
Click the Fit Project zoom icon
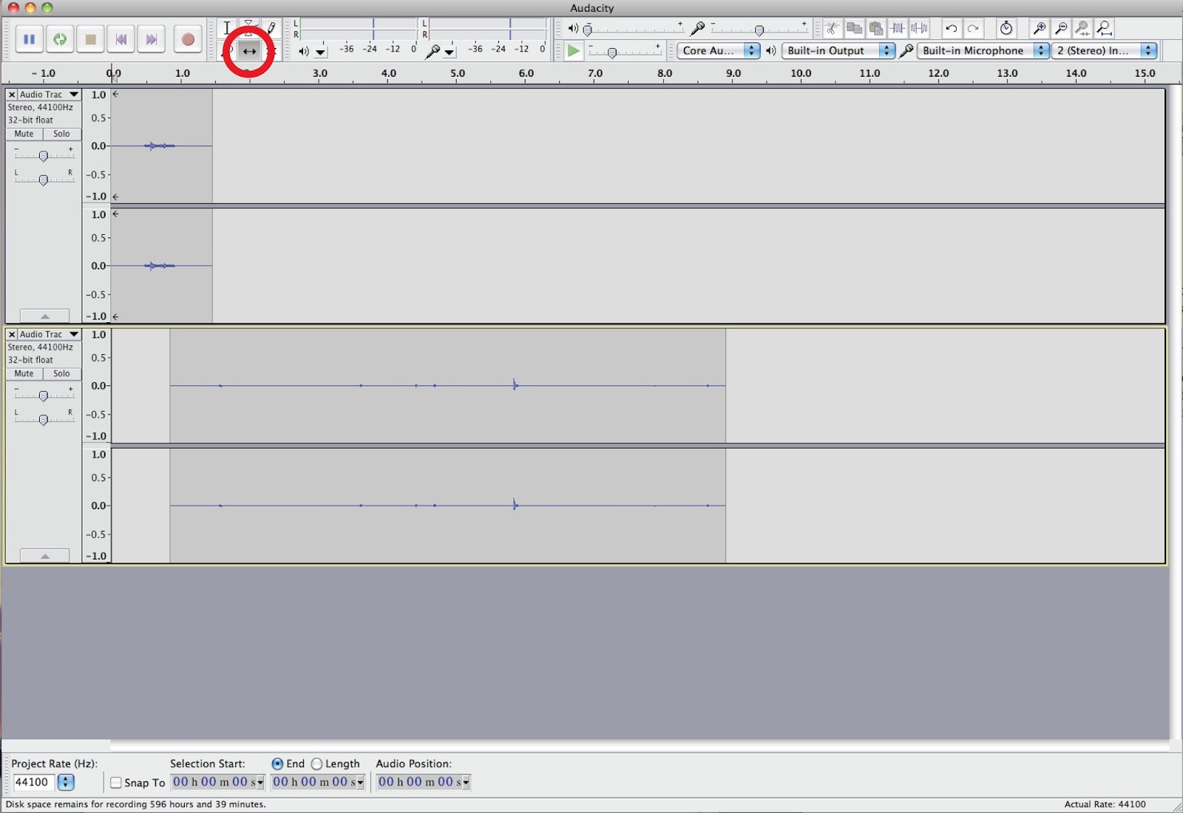1104,29
